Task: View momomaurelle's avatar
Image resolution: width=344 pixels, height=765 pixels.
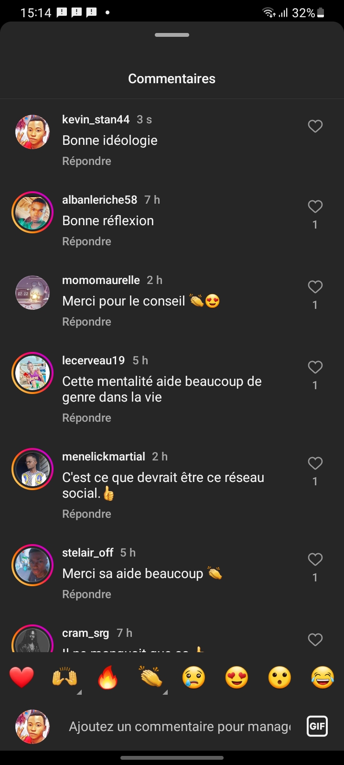Action: tap(32, 293)
